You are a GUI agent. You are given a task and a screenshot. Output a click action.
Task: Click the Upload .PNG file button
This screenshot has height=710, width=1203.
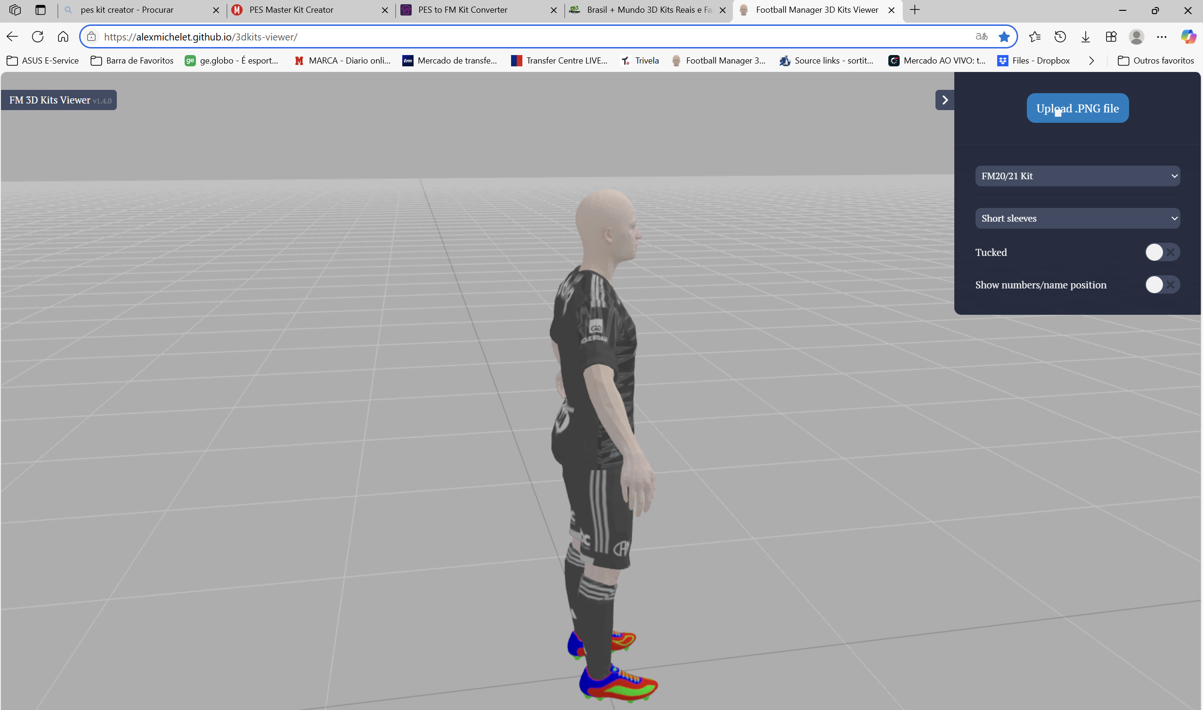[x=1077, y=108]
